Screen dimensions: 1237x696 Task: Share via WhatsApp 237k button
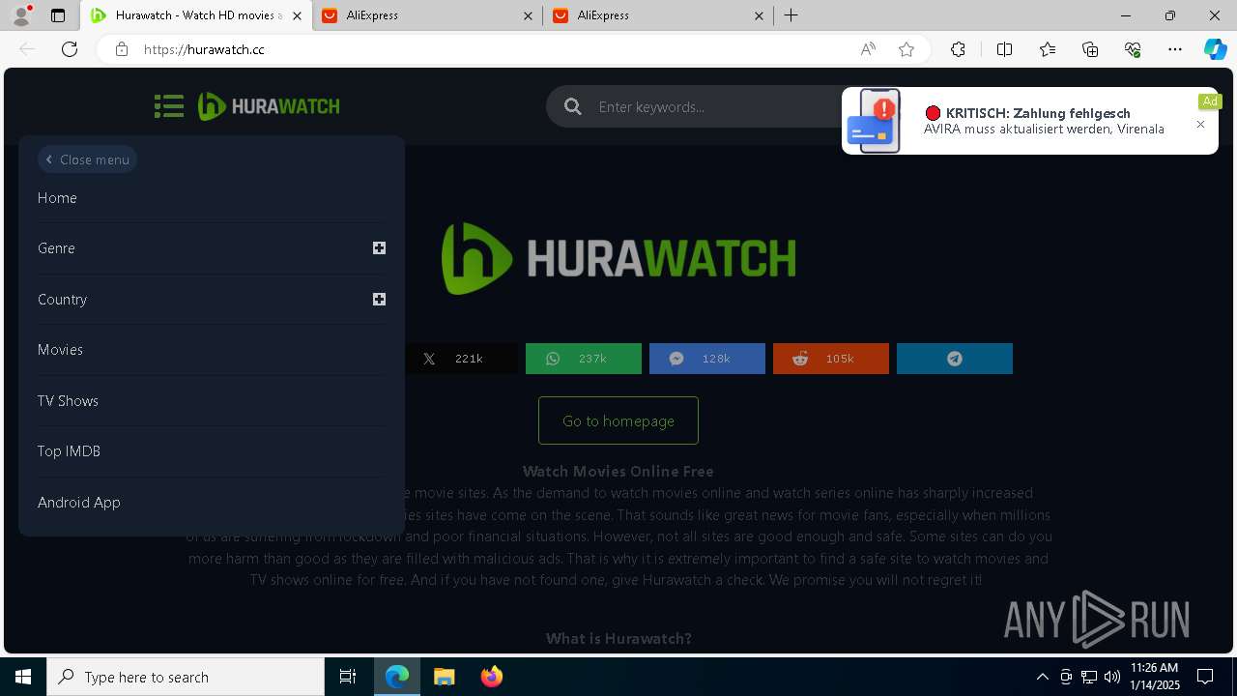pos(584,359)
